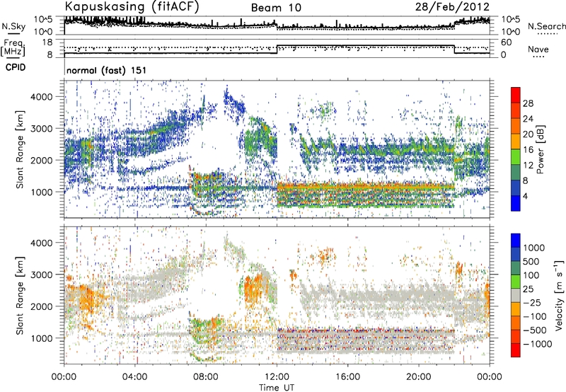Click the '18' frequency axis value
The width and height of the screenshot is (566, 392).
(47, 42)
